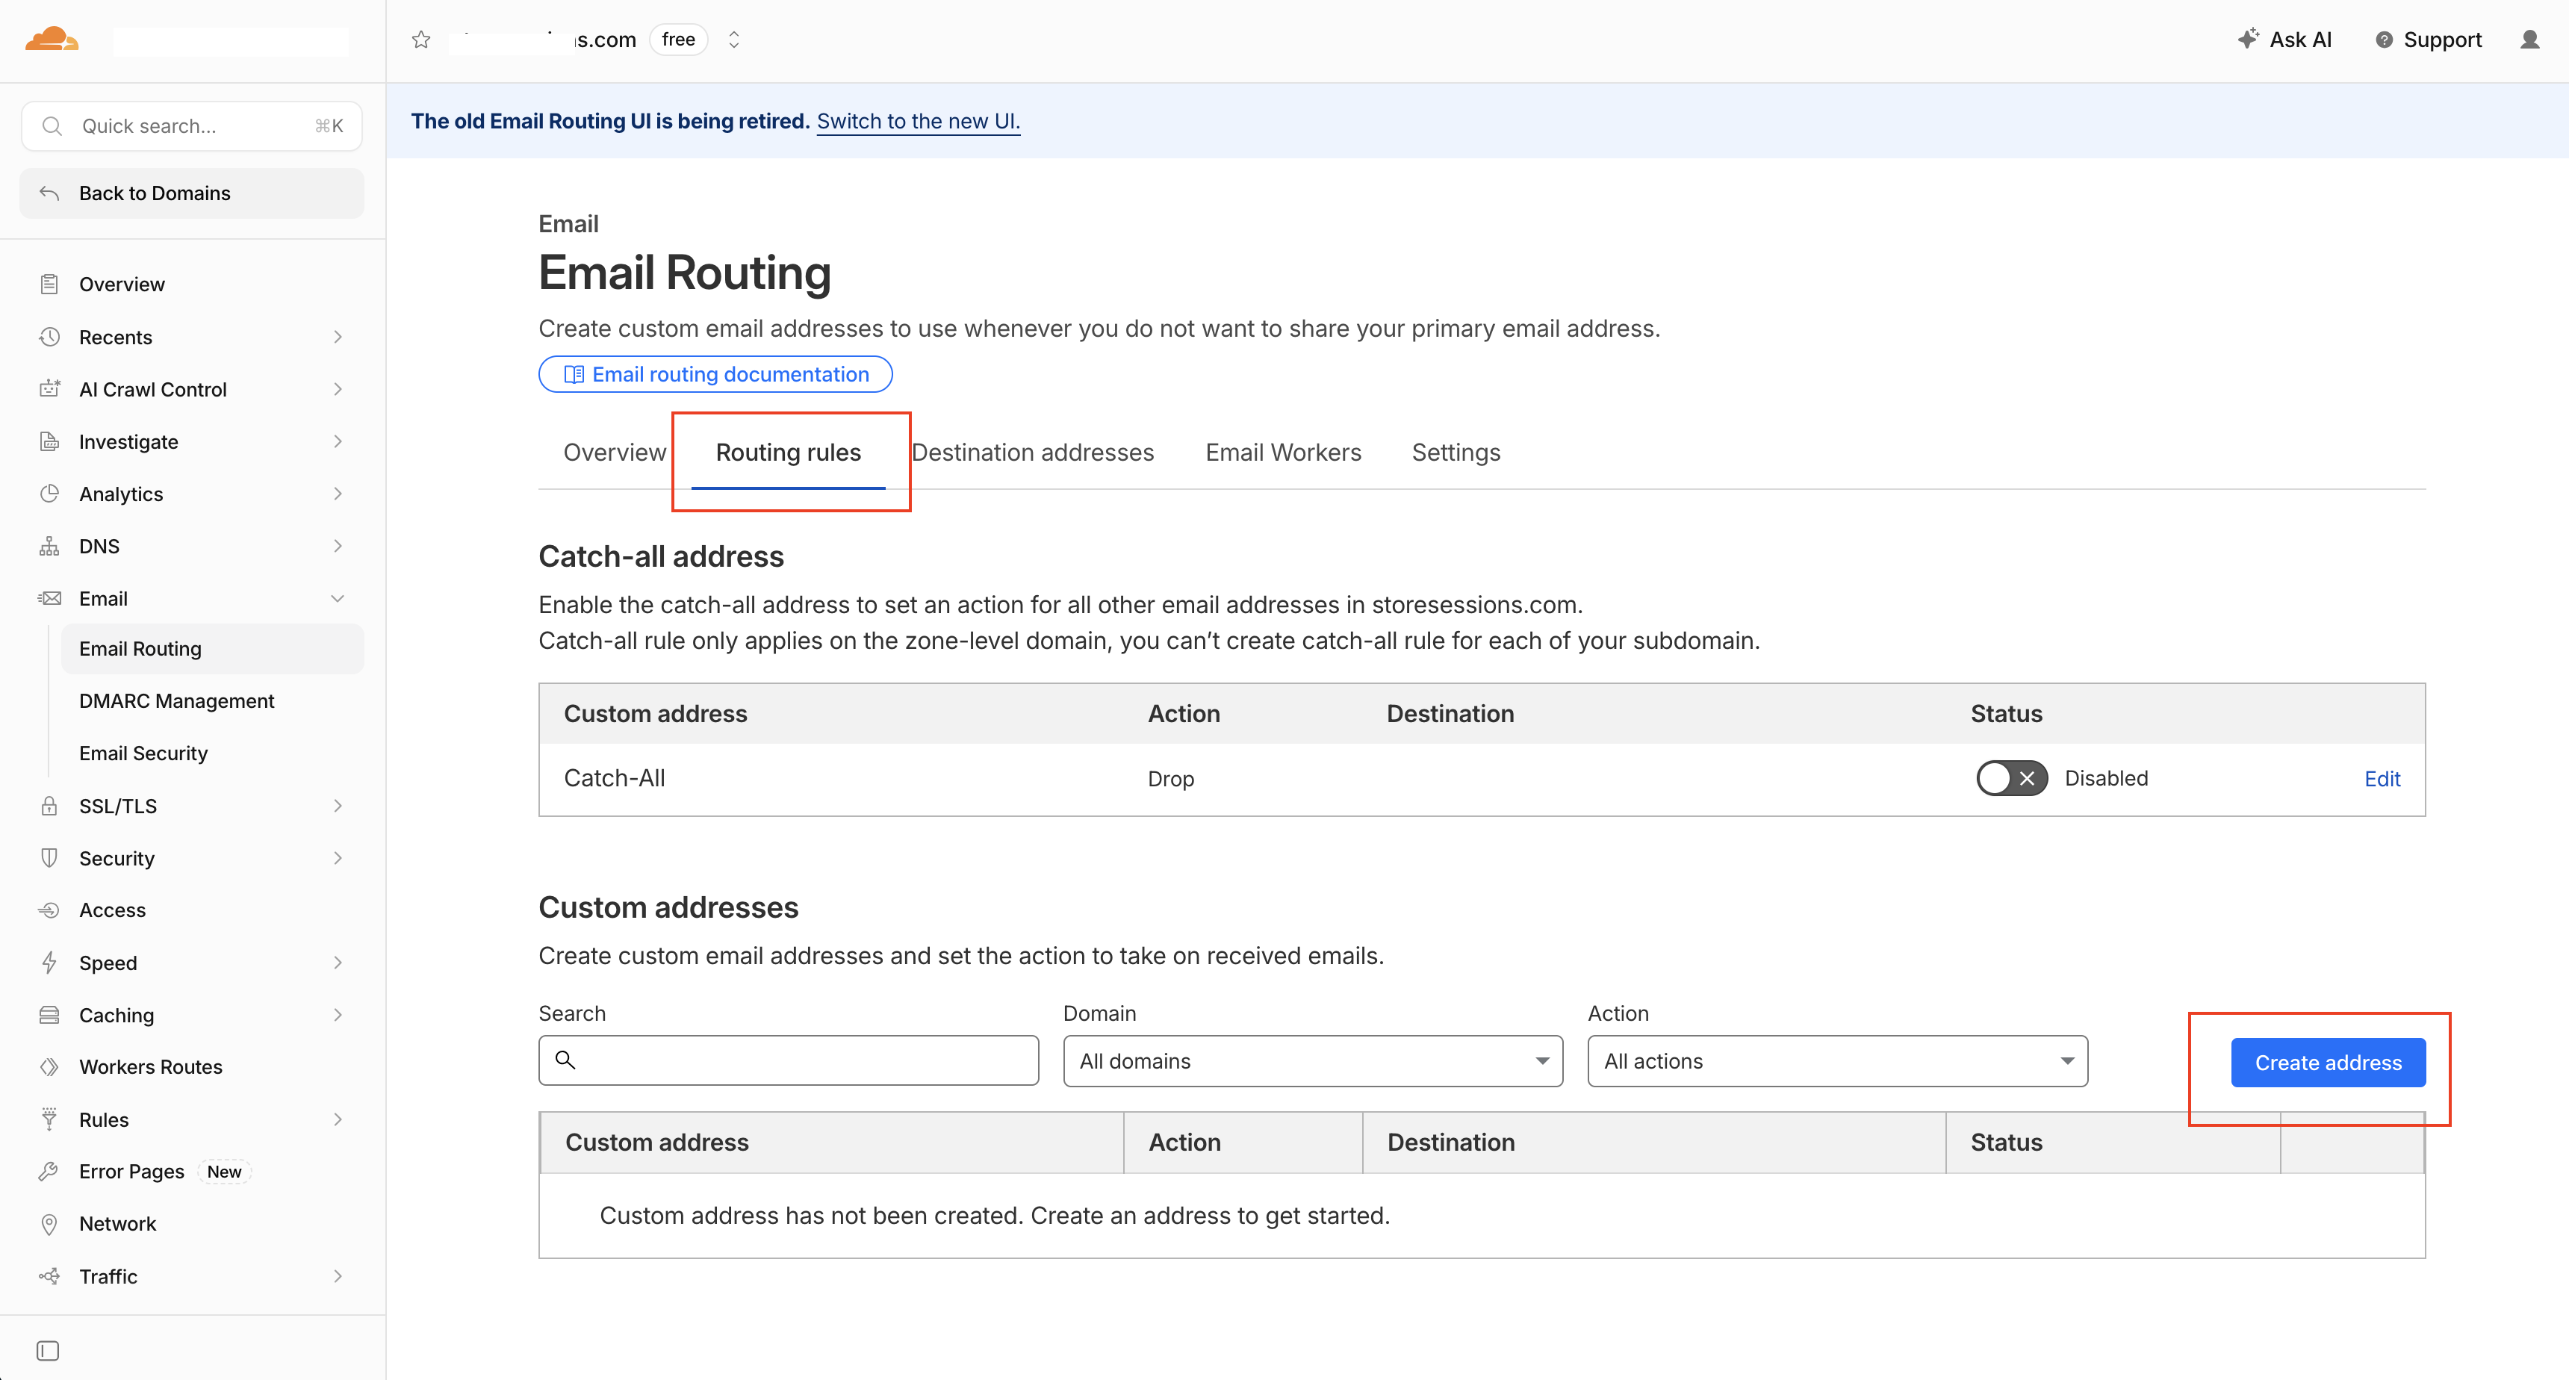Screen dimensions: 2569x1380
Task: Collapse the sidebar panel icon
Action: [x=48, y=1351]
